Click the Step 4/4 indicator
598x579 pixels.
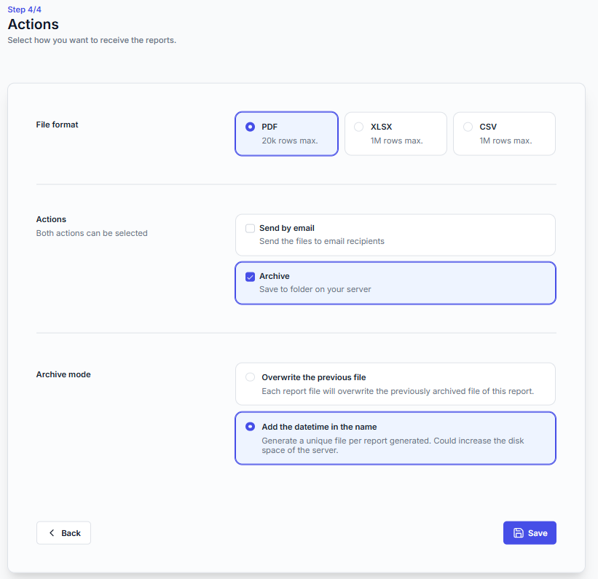click(x=25, y=9)
